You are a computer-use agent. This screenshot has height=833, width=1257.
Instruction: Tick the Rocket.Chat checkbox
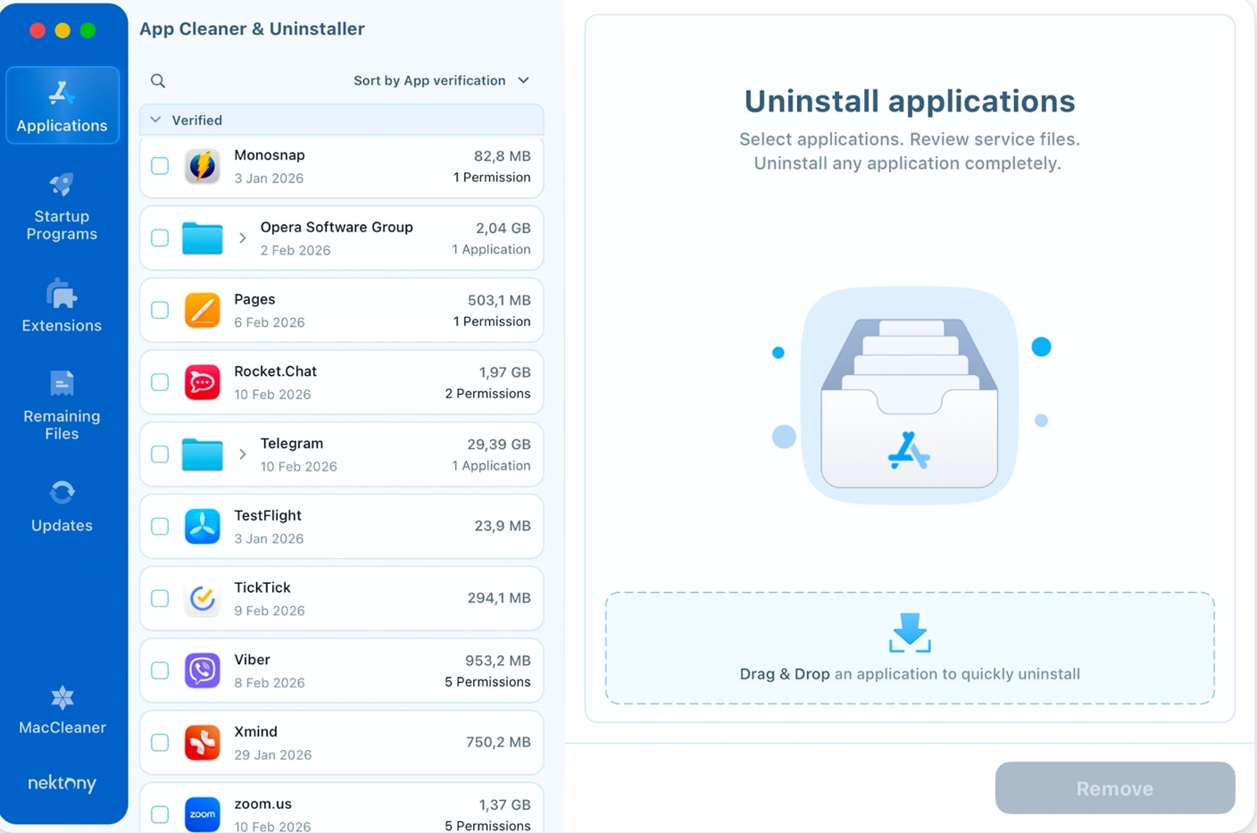(160, 382)
